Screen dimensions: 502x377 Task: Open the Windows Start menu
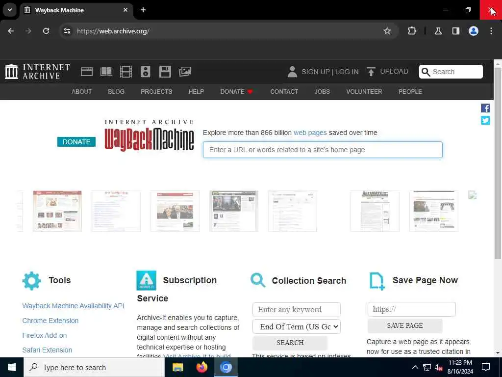pos(12,367)
